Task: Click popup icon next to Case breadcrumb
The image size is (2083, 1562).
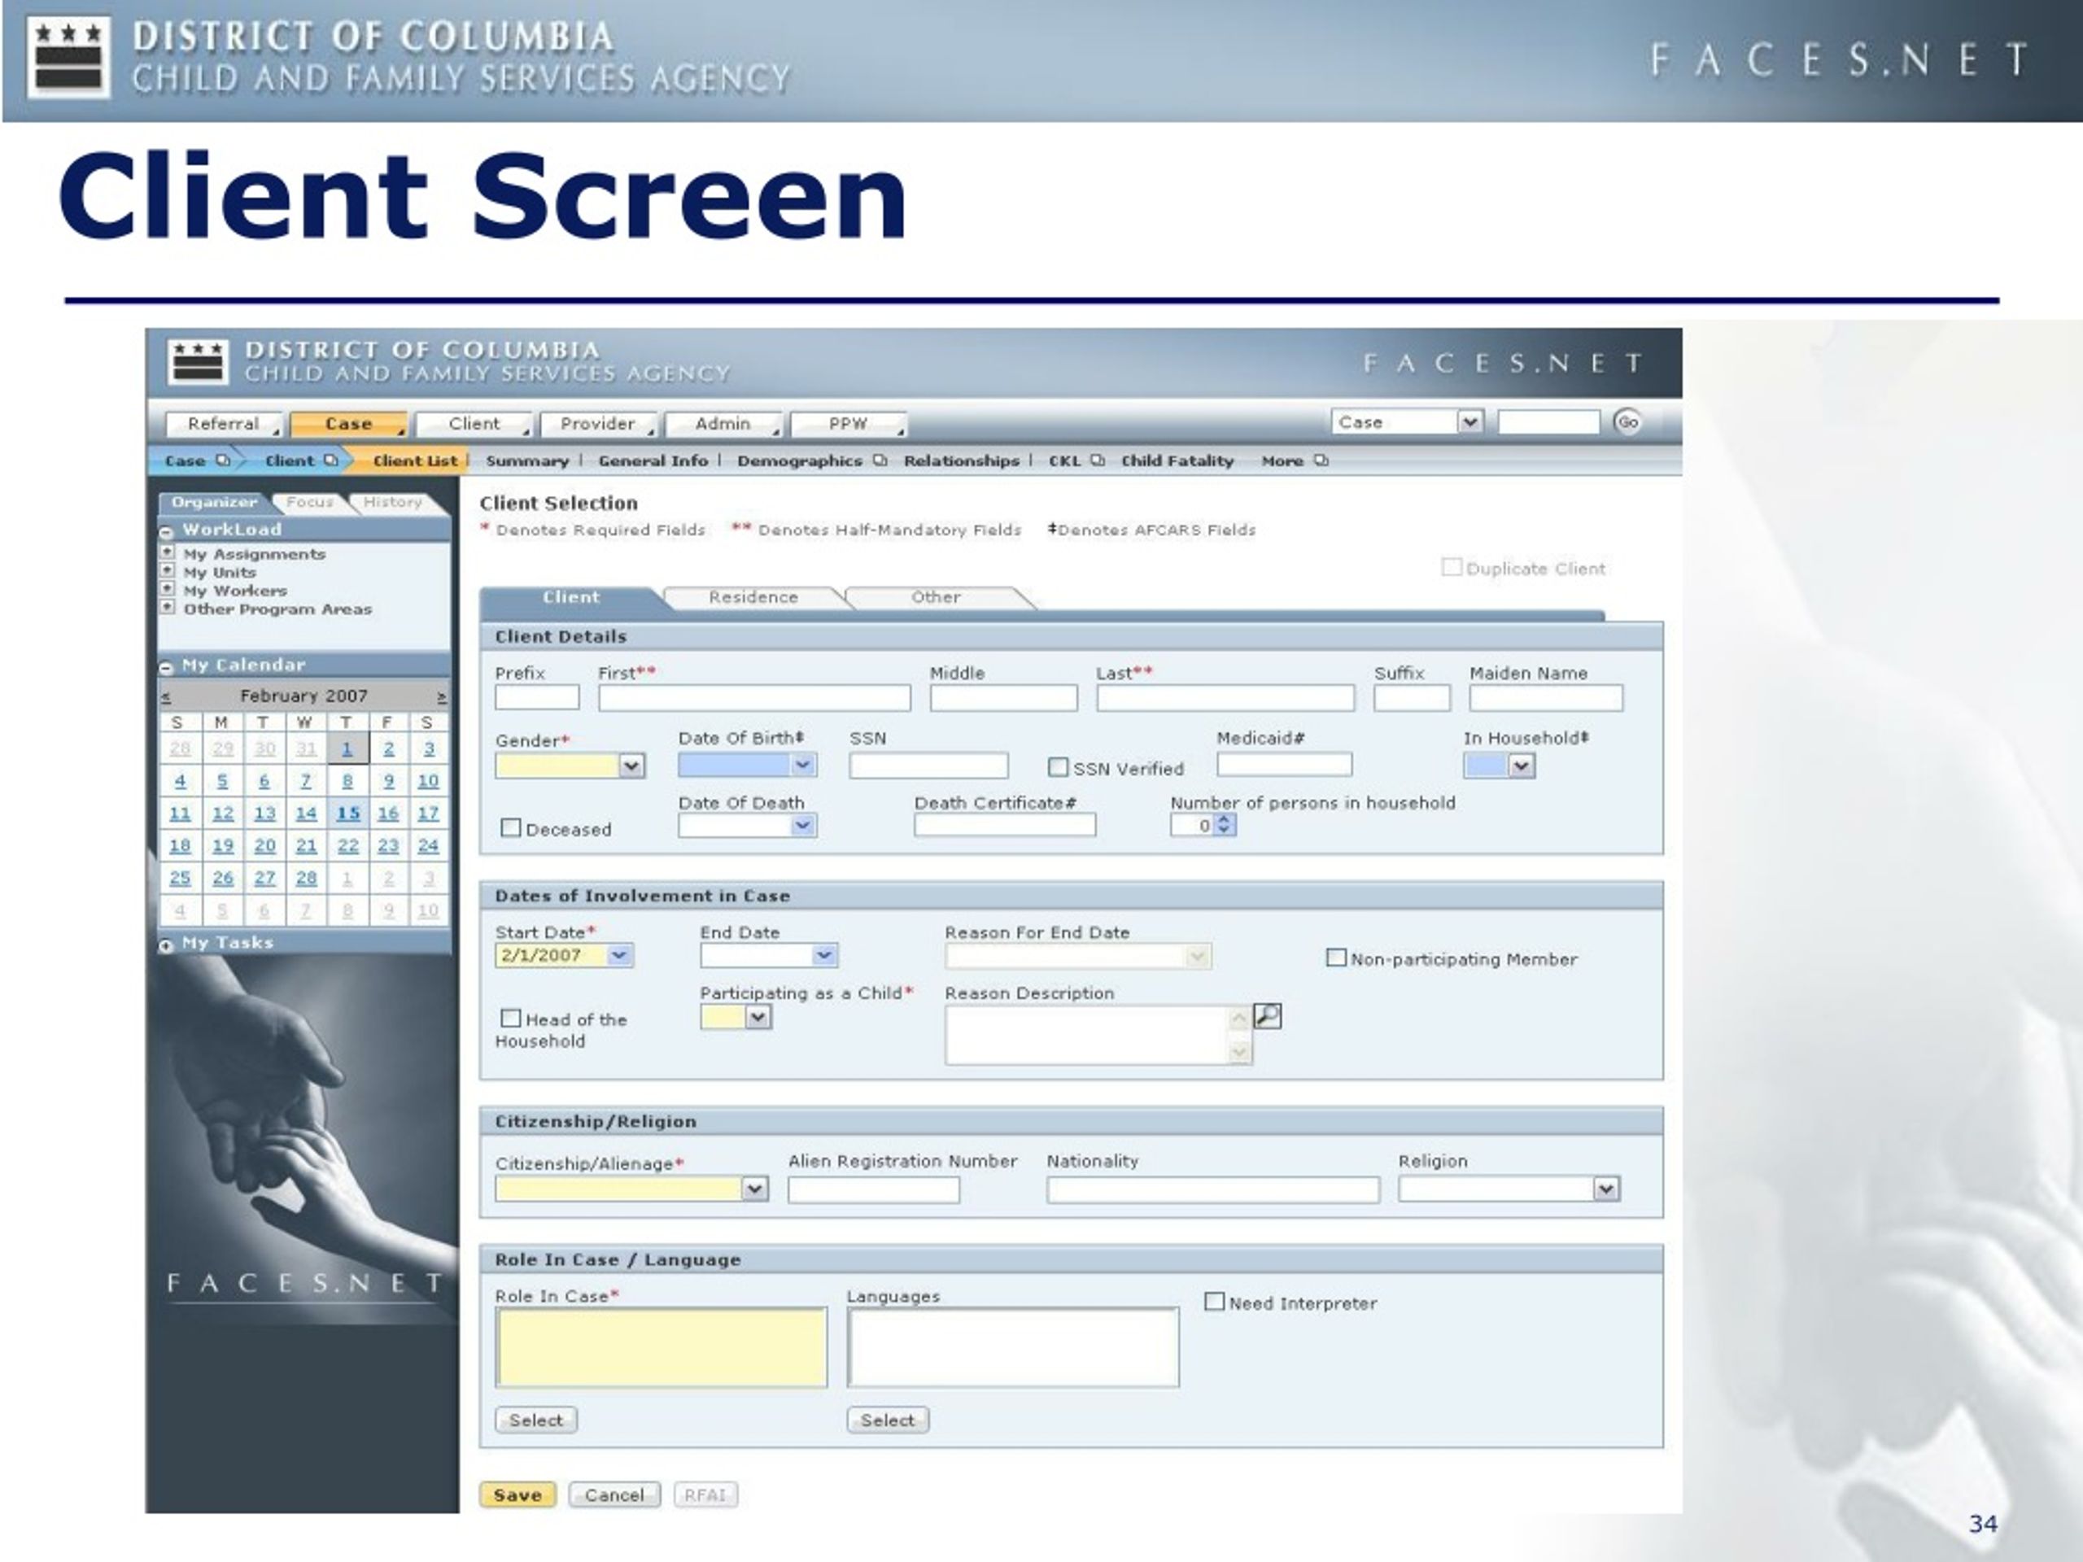Action: pyautogui.click(x=223, y=460)
